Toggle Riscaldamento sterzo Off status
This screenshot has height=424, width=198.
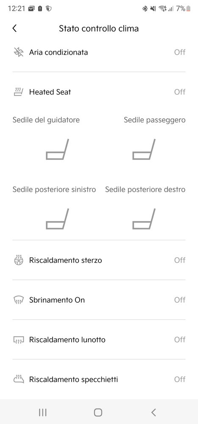[x=180, y=260]
